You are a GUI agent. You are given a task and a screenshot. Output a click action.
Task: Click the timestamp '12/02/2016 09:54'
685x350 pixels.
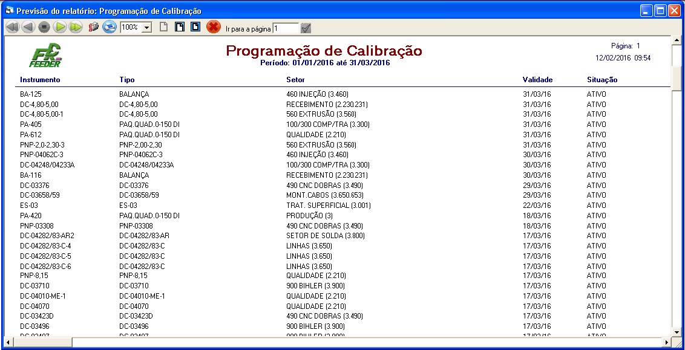pos(623,57)
